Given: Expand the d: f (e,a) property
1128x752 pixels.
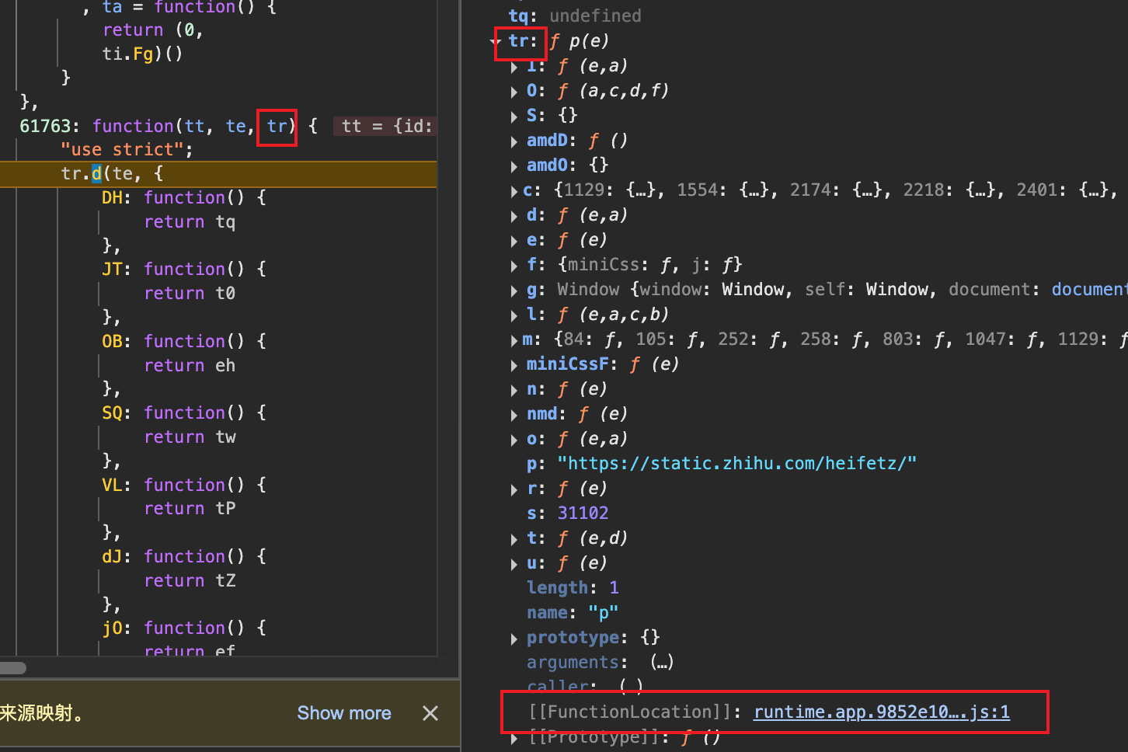Looking at the screenshot, I should 514,216.
